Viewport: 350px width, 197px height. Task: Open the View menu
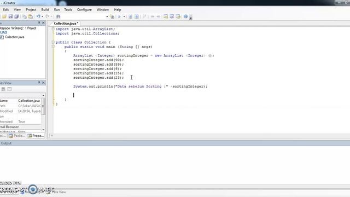pyautogui.click(x=17, y=10)
